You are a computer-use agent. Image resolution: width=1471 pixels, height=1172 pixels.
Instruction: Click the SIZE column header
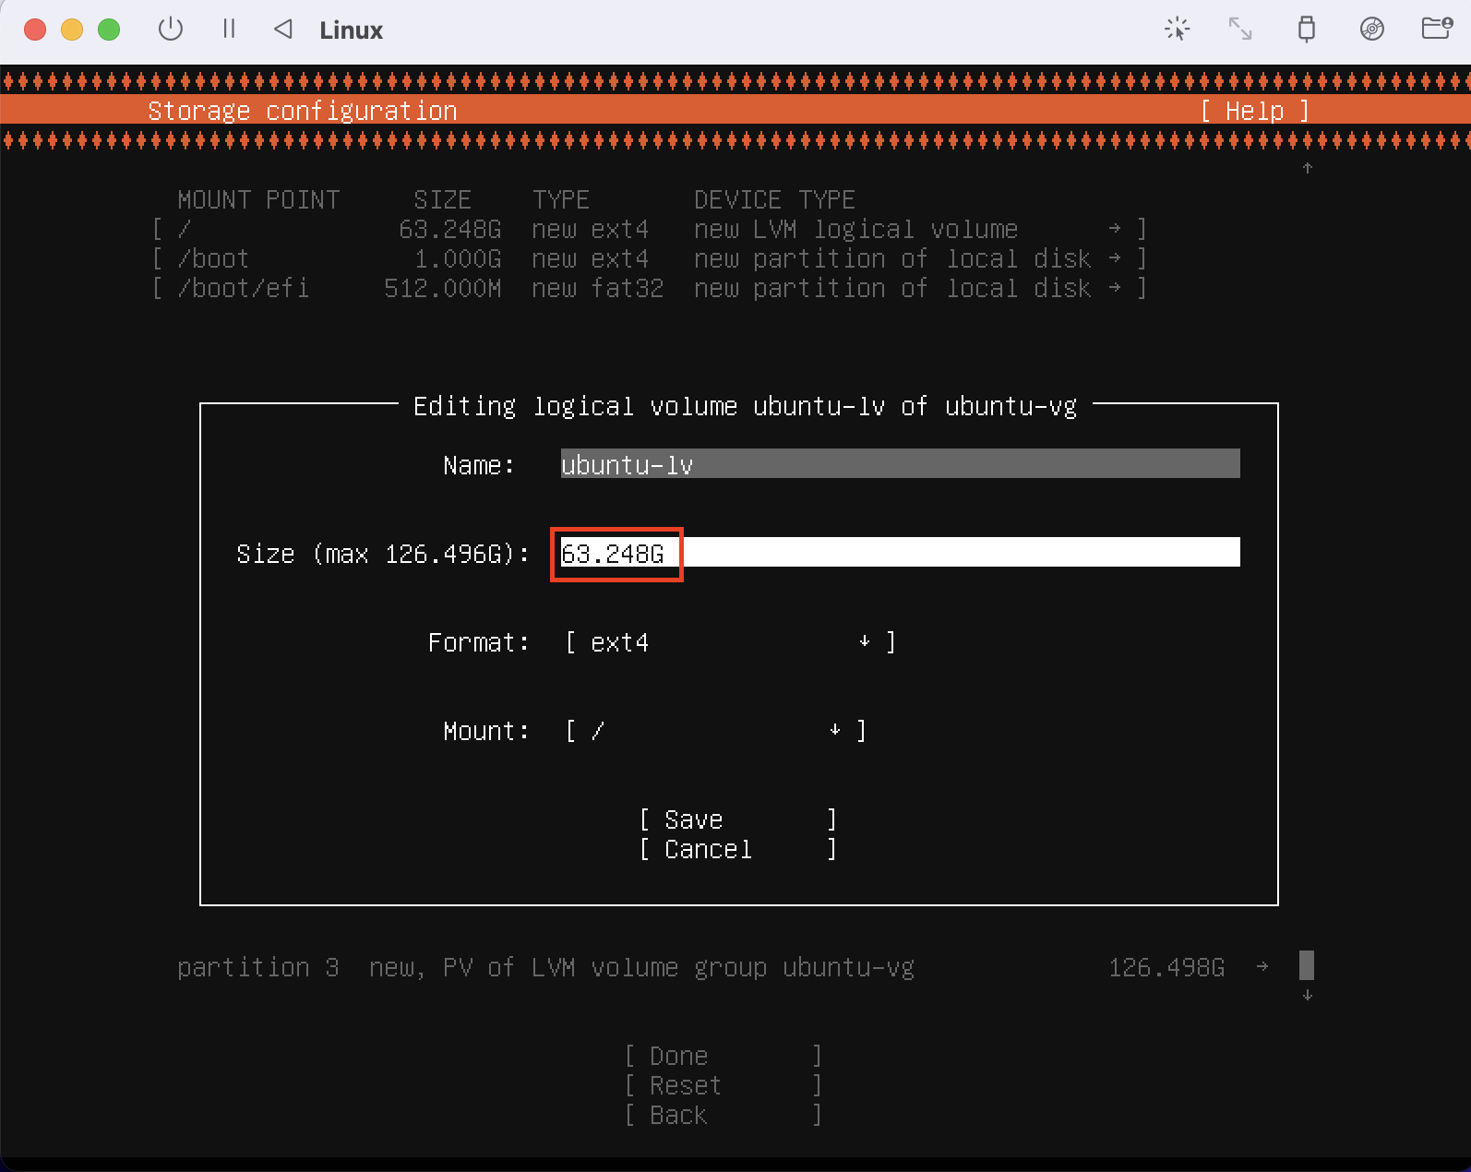[x=442, y=199]
